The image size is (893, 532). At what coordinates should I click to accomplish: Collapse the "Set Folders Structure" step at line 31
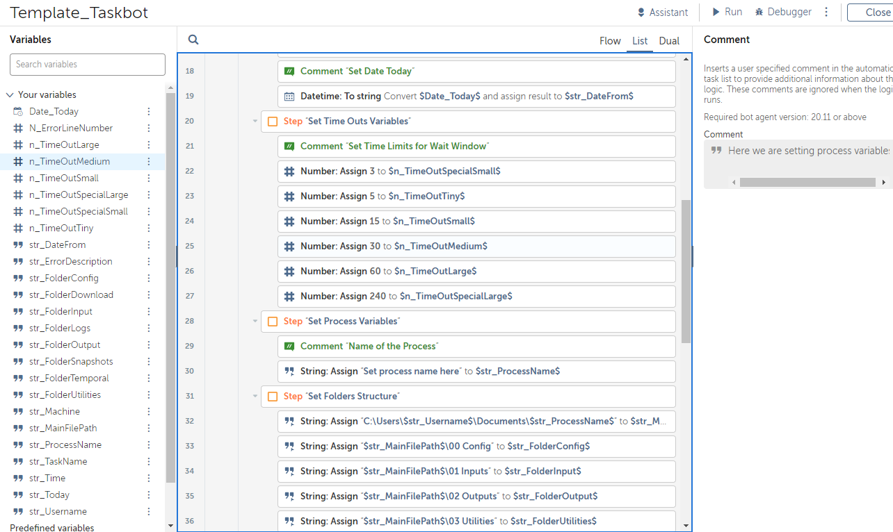click(x=255, y=397)
